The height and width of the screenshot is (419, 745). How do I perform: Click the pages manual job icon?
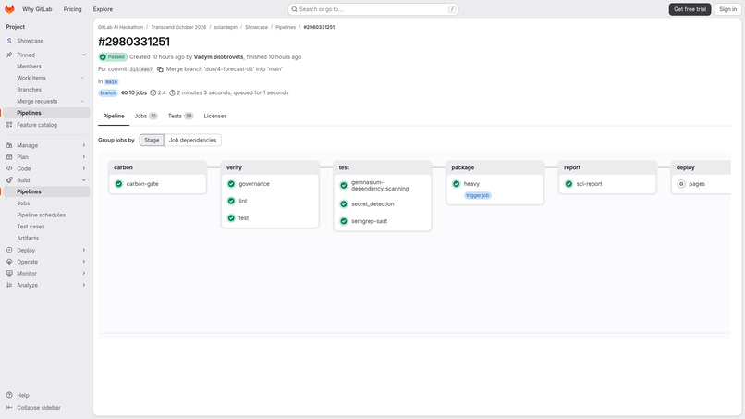click(681, 184)
